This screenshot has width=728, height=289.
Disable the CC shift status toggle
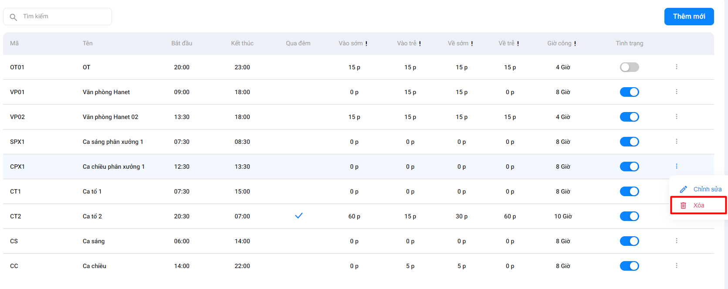point(629,266)
